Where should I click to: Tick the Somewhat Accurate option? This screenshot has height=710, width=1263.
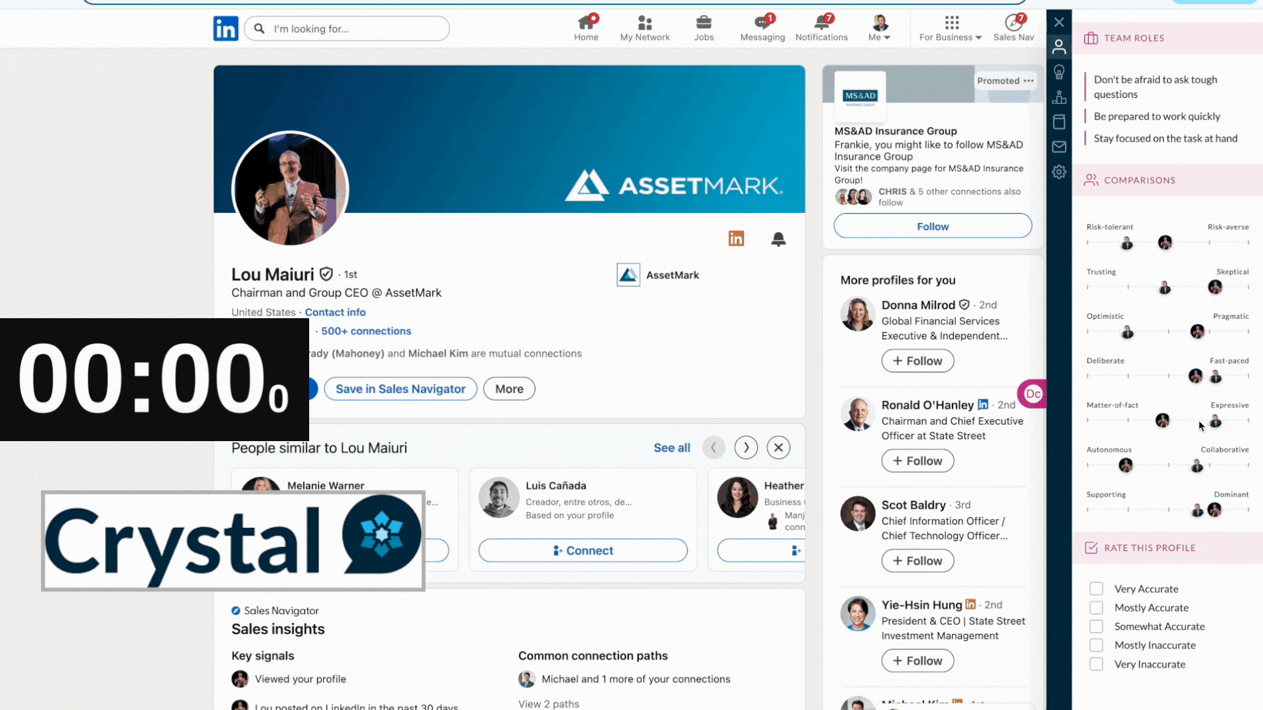coord(1096,627)
